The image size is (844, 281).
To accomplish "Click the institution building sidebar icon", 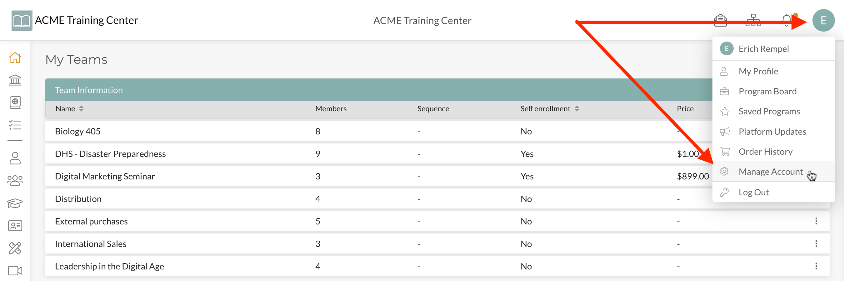I will [x=15, y=80].
